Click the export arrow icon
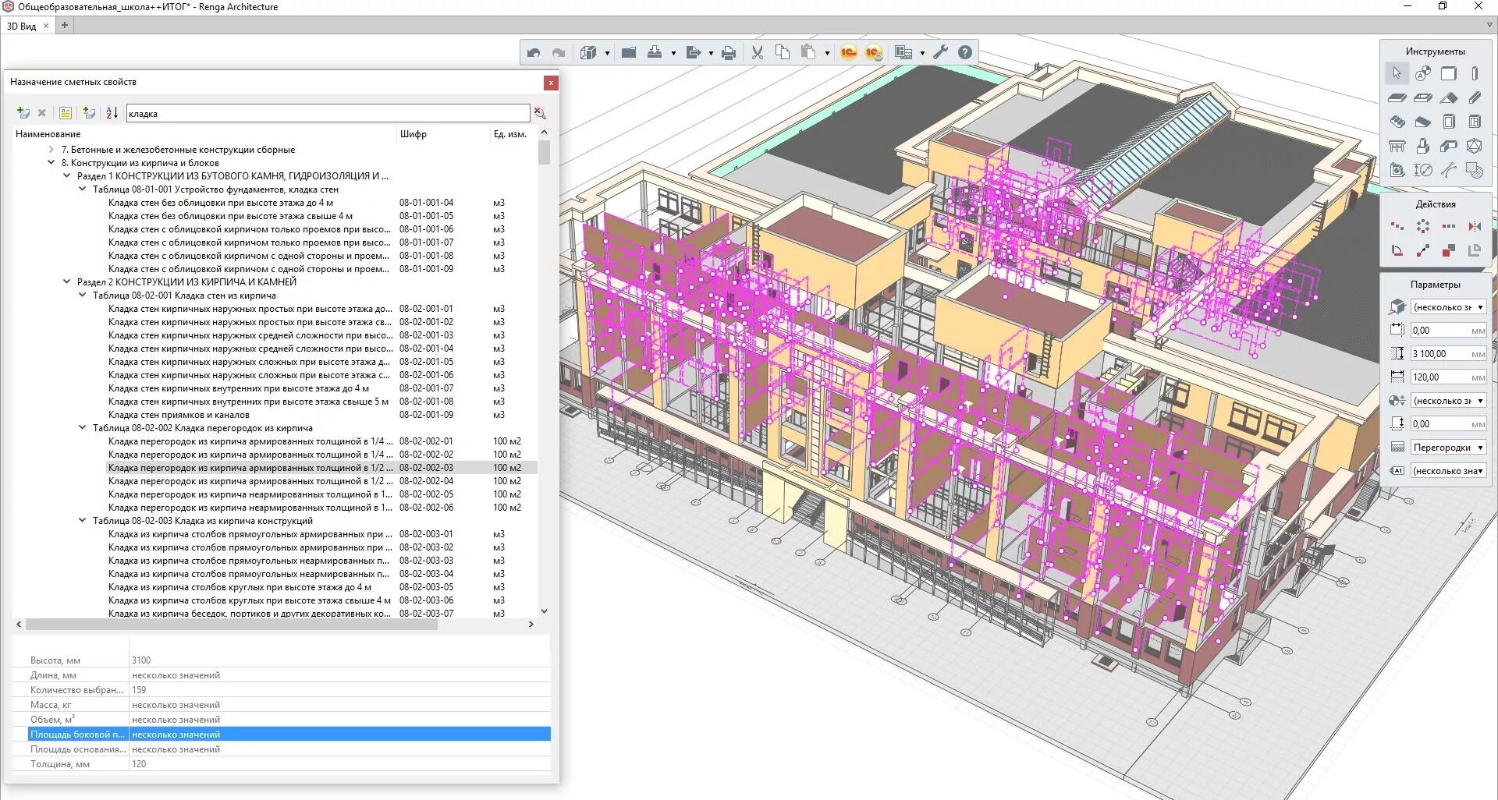Screen dimensions: 1498x800 693,52
